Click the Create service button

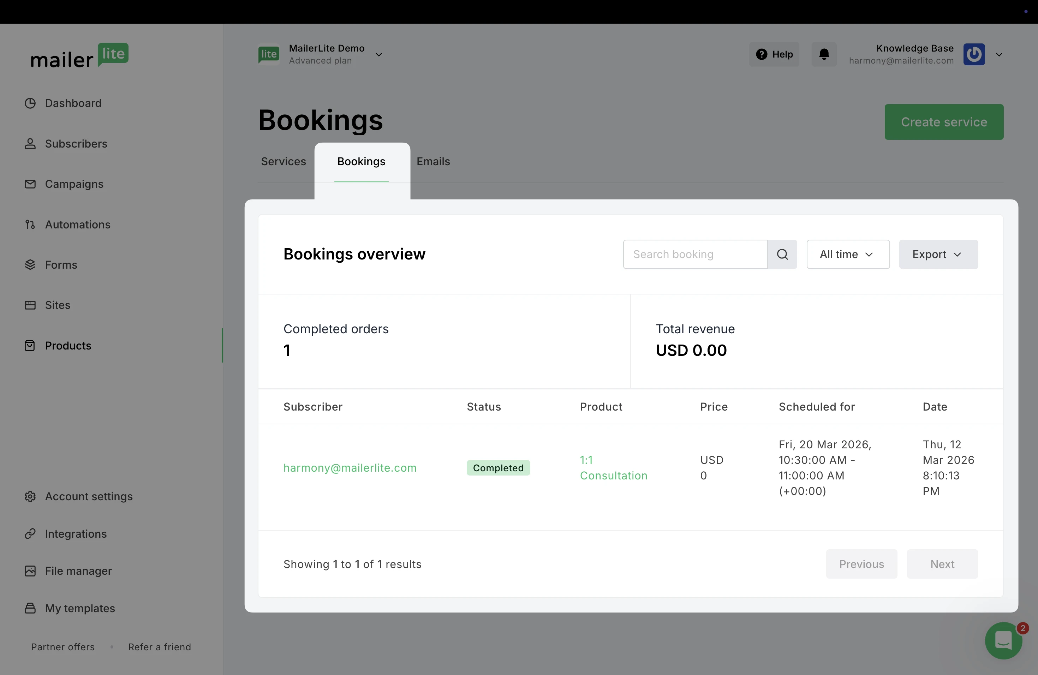point(944,122)
